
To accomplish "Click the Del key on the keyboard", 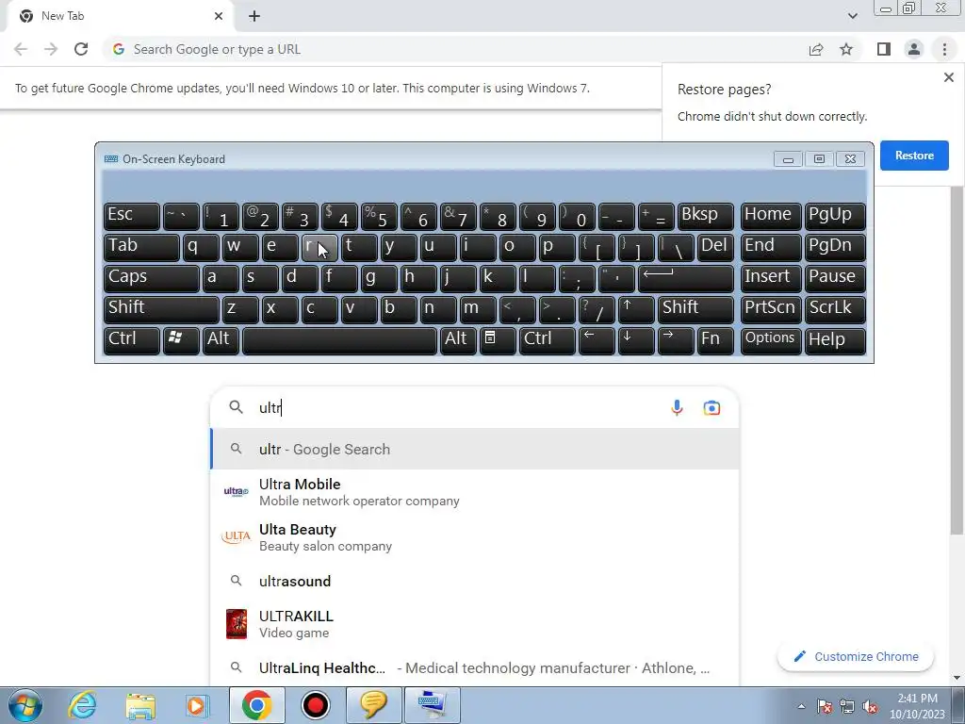I will (714, 246).
